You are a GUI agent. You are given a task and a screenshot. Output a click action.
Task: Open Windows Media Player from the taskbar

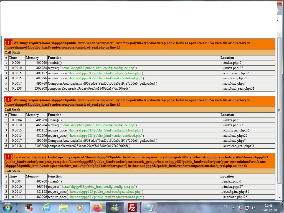tap(80, 207)
